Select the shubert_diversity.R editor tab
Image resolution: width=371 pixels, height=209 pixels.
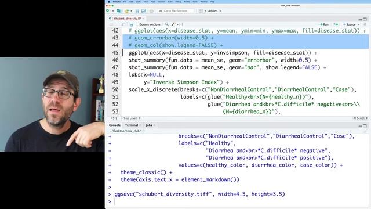[x=128, y=18]
